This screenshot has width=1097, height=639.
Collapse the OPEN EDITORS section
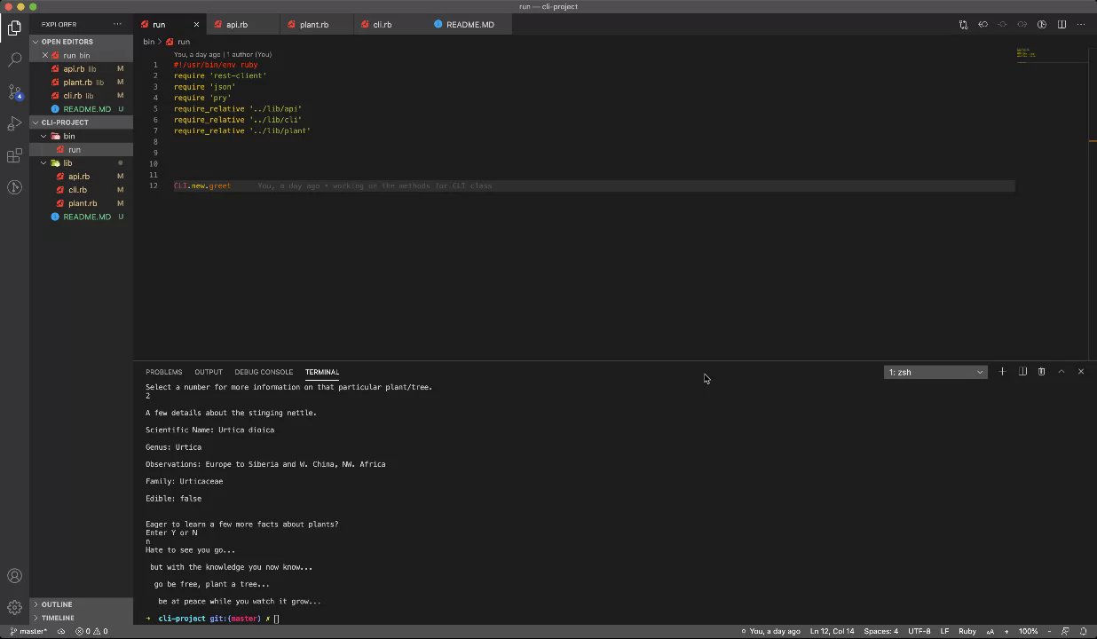click(67, 42)
